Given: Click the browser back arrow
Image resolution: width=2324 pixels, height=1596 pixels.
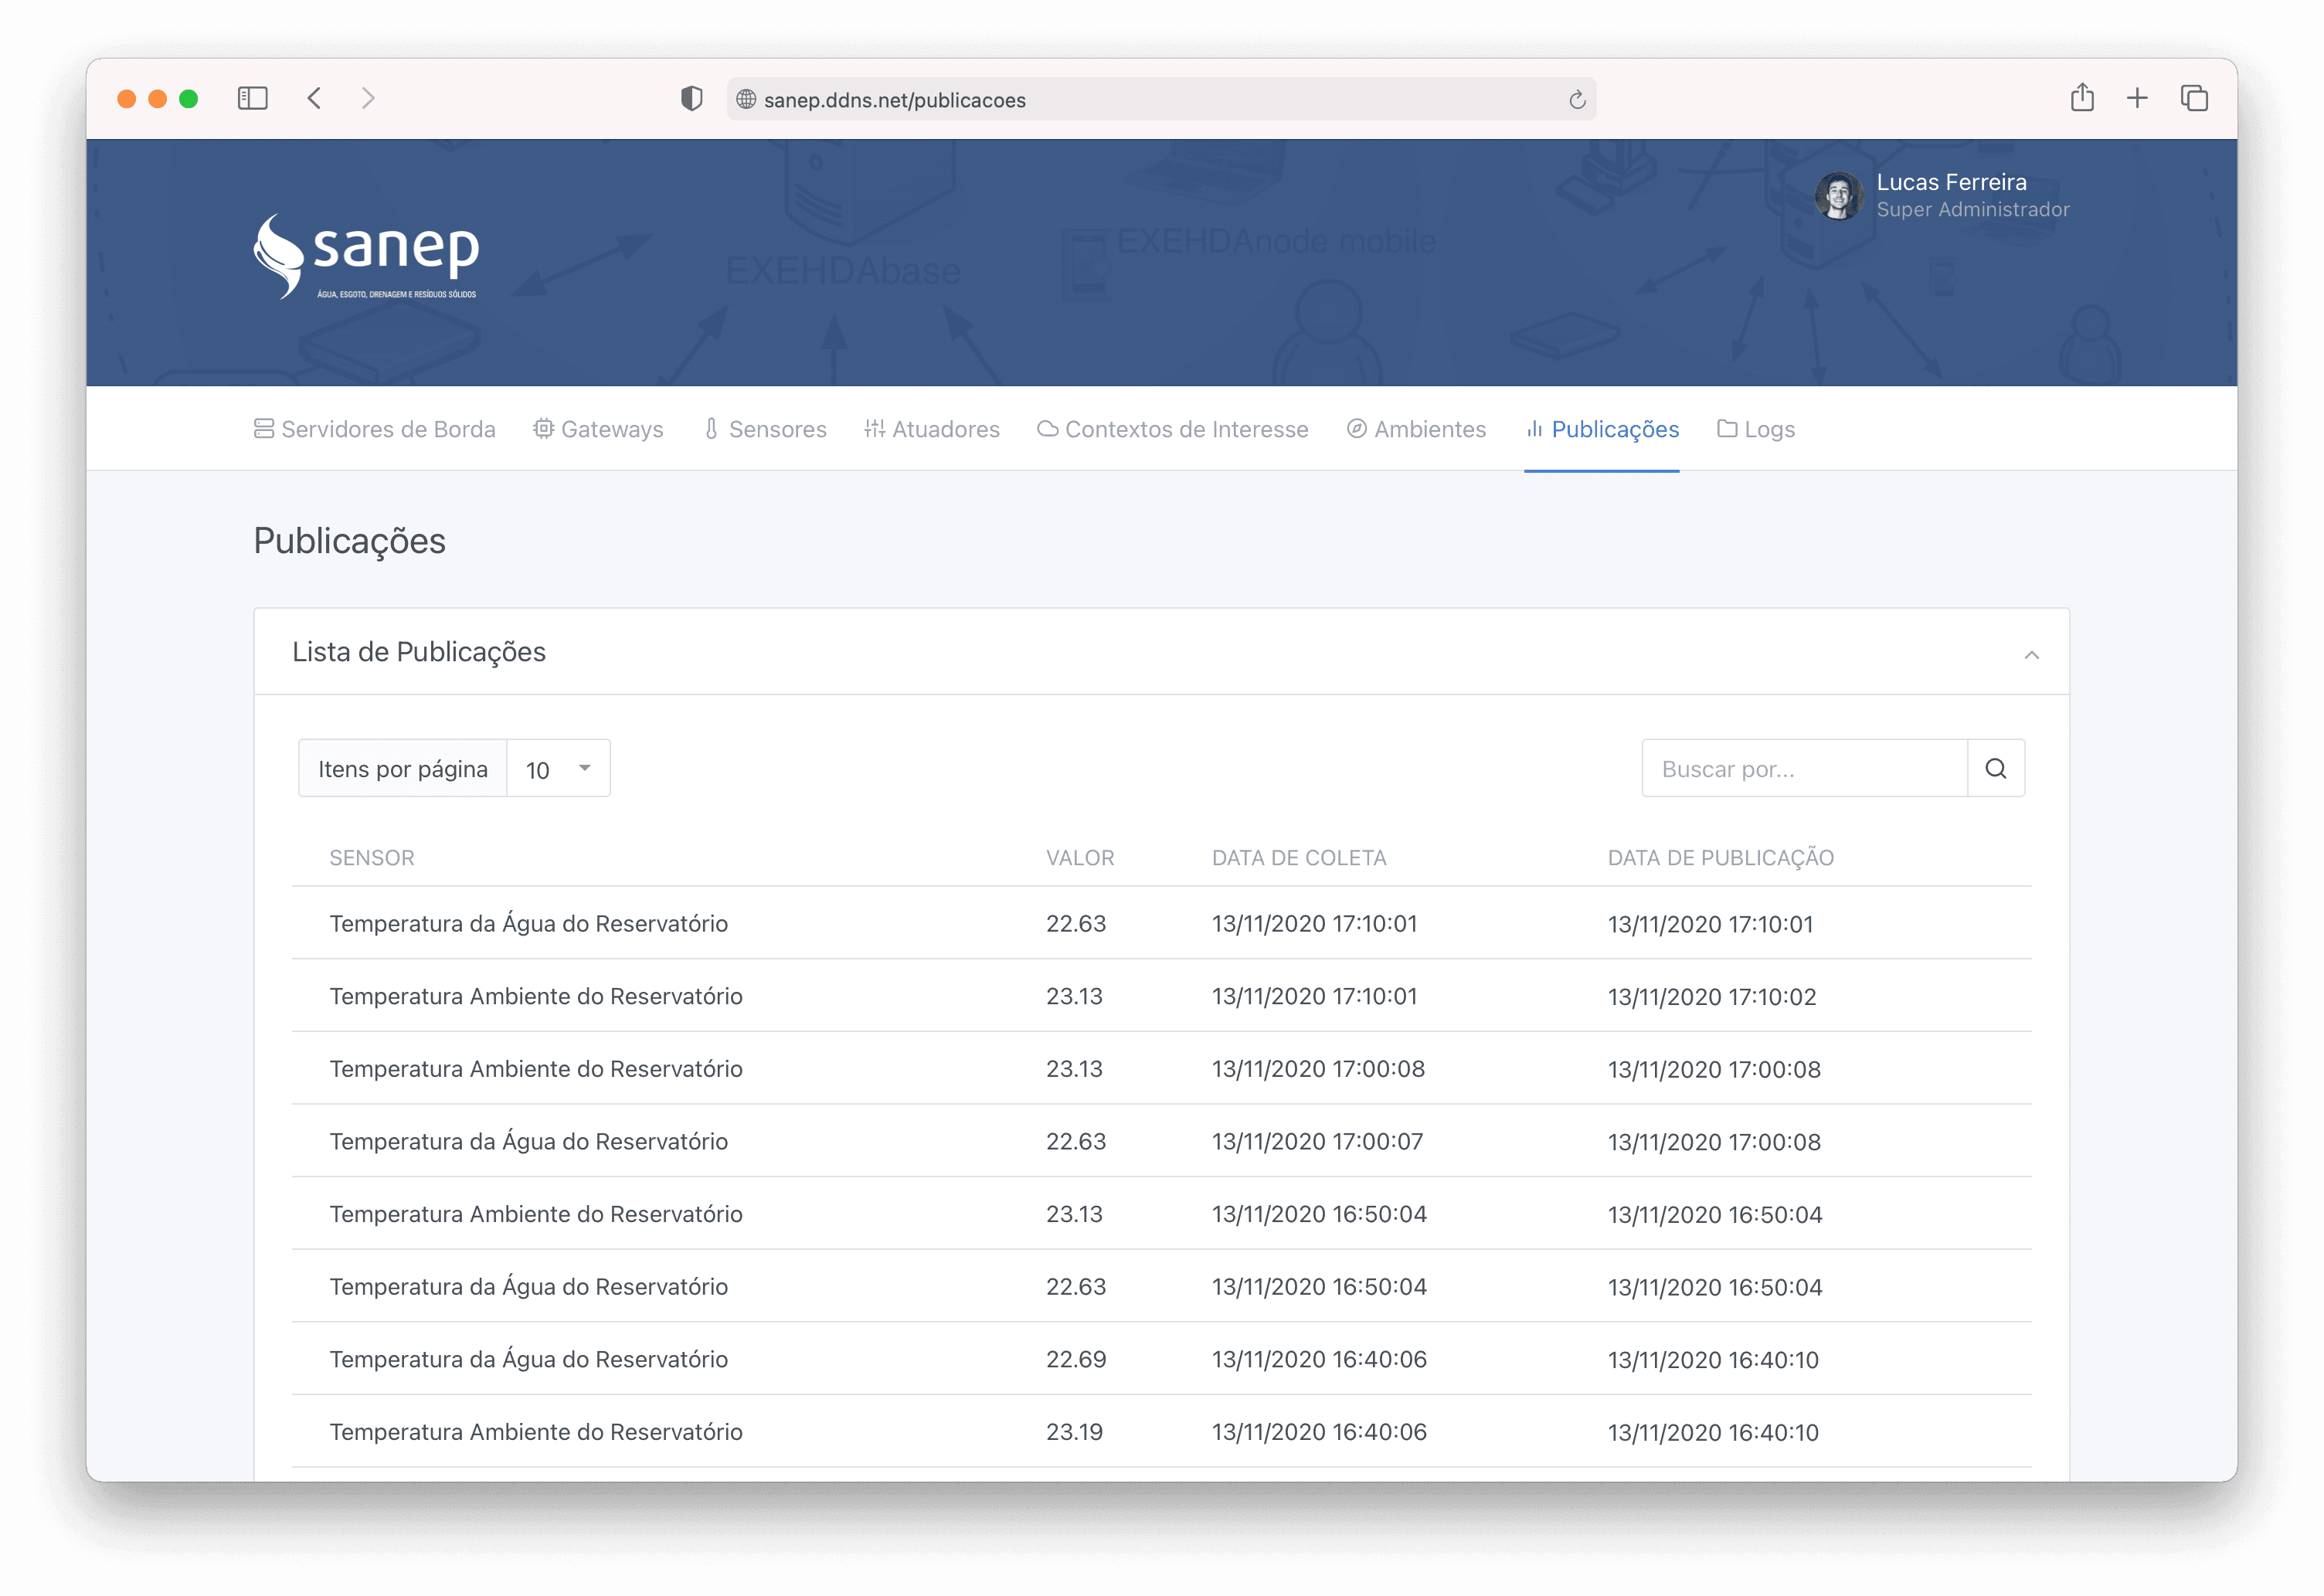Looking at the screenshot, I should (x=315, y=98).
